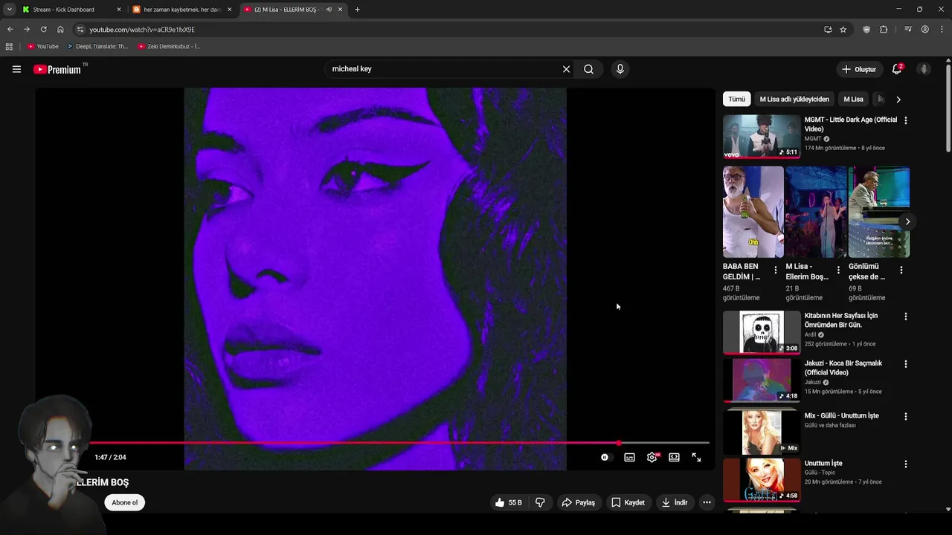Subscribe with the Abone ol button
Screen dimensions: 952x535
point(124,502)
